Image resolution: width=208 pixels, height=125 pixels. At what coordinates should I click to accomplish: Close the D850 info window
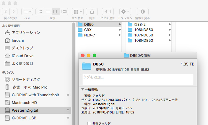click(x=83, y=55)
